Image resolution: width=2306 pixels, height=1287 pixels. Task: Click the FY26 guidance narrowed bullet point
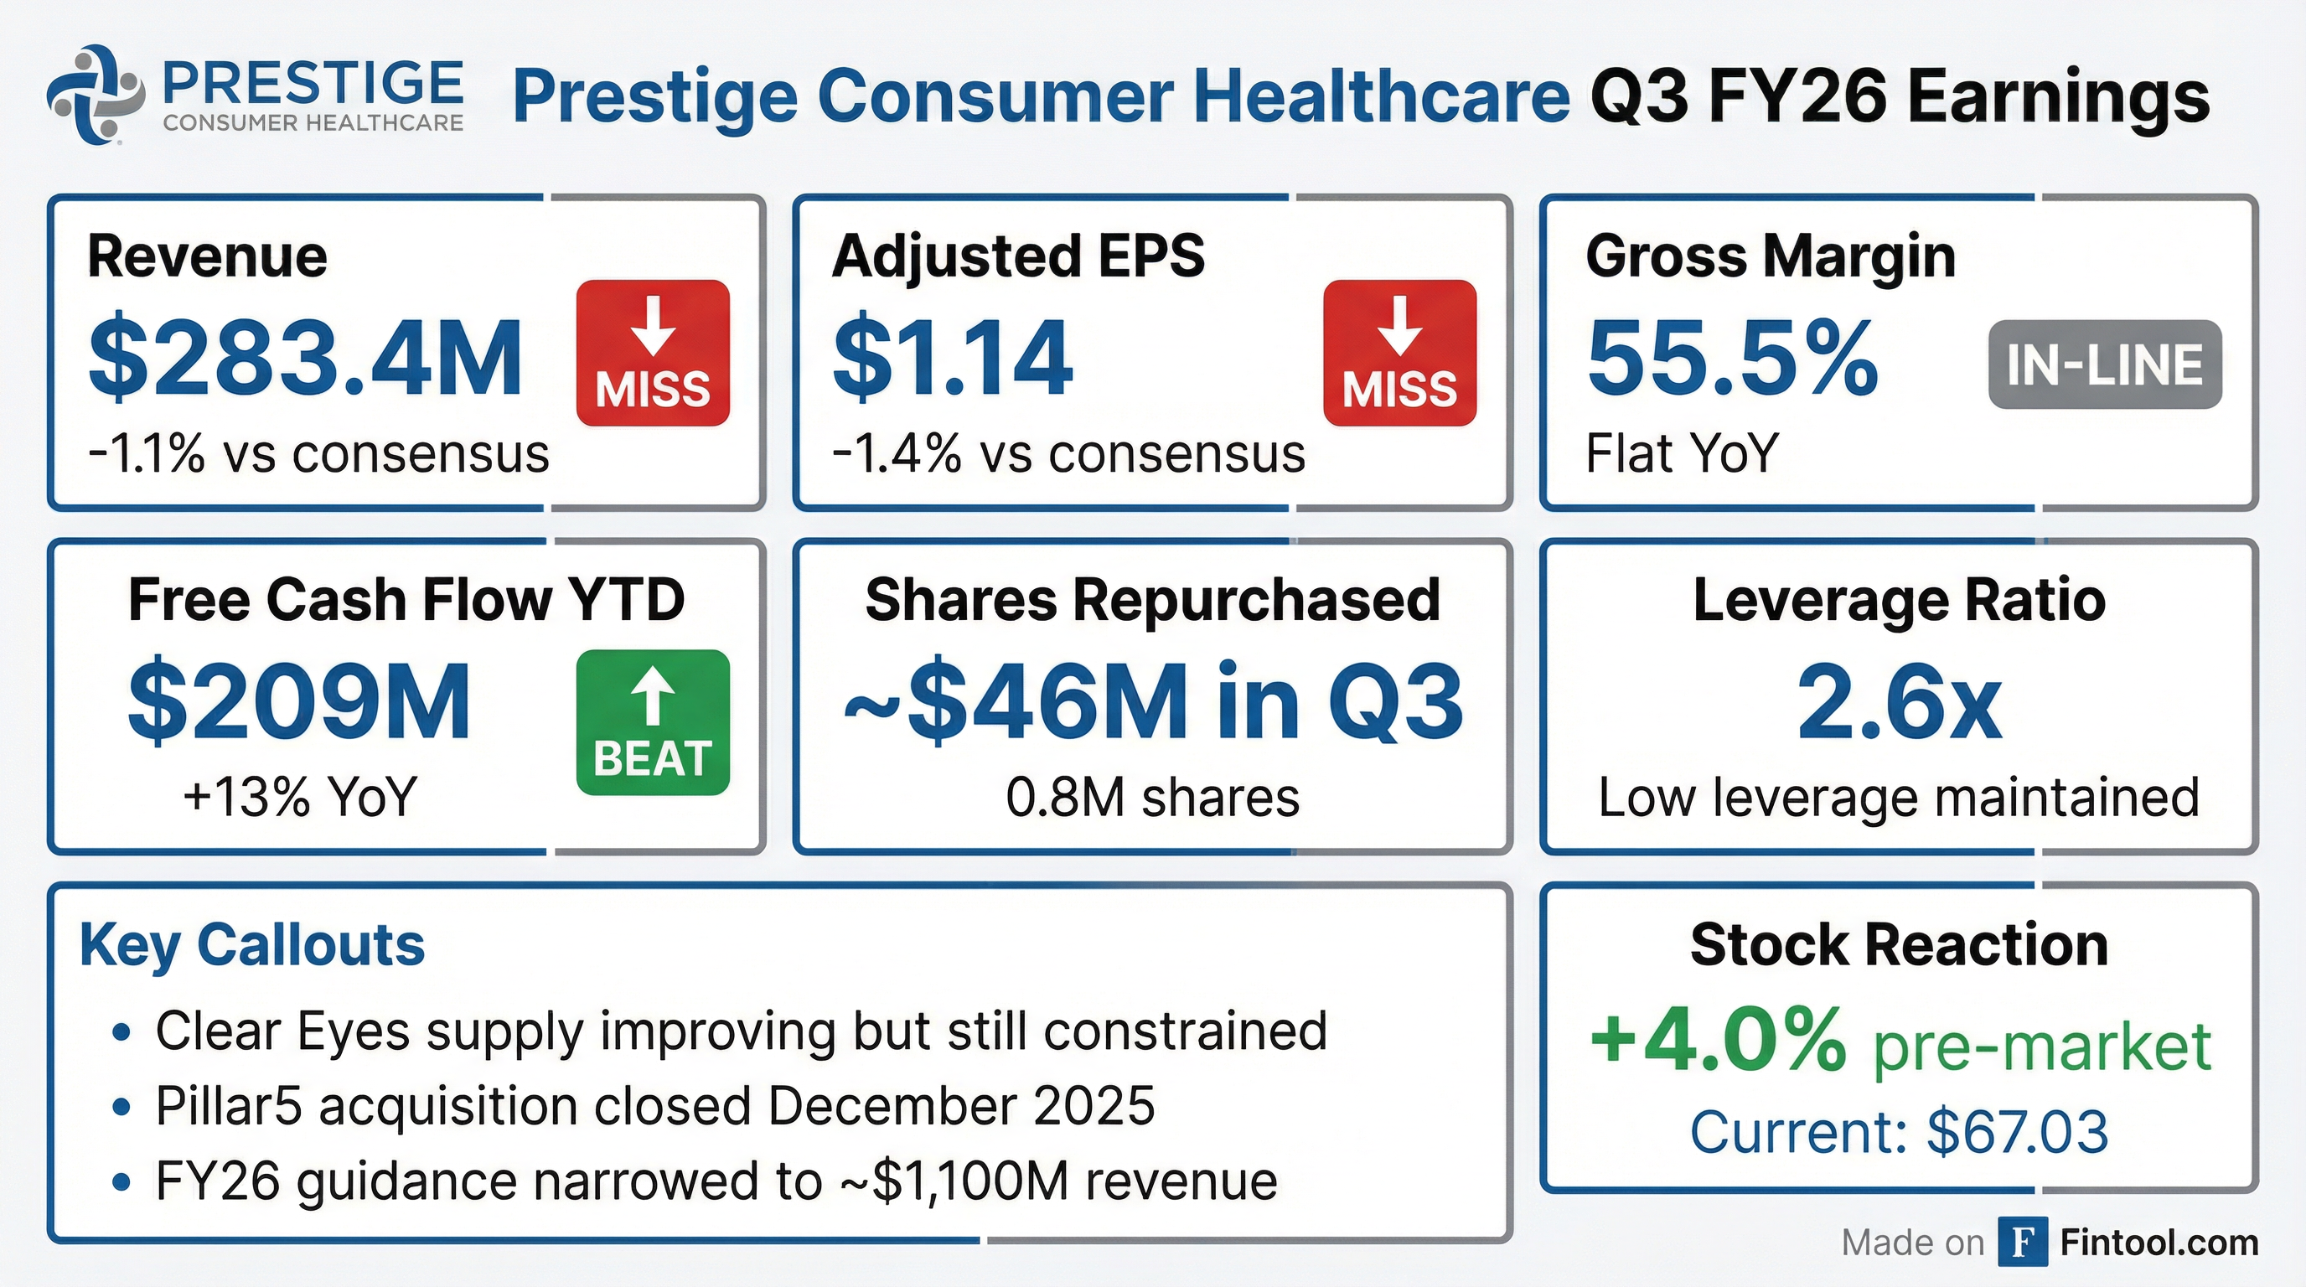click(716, 1181)
